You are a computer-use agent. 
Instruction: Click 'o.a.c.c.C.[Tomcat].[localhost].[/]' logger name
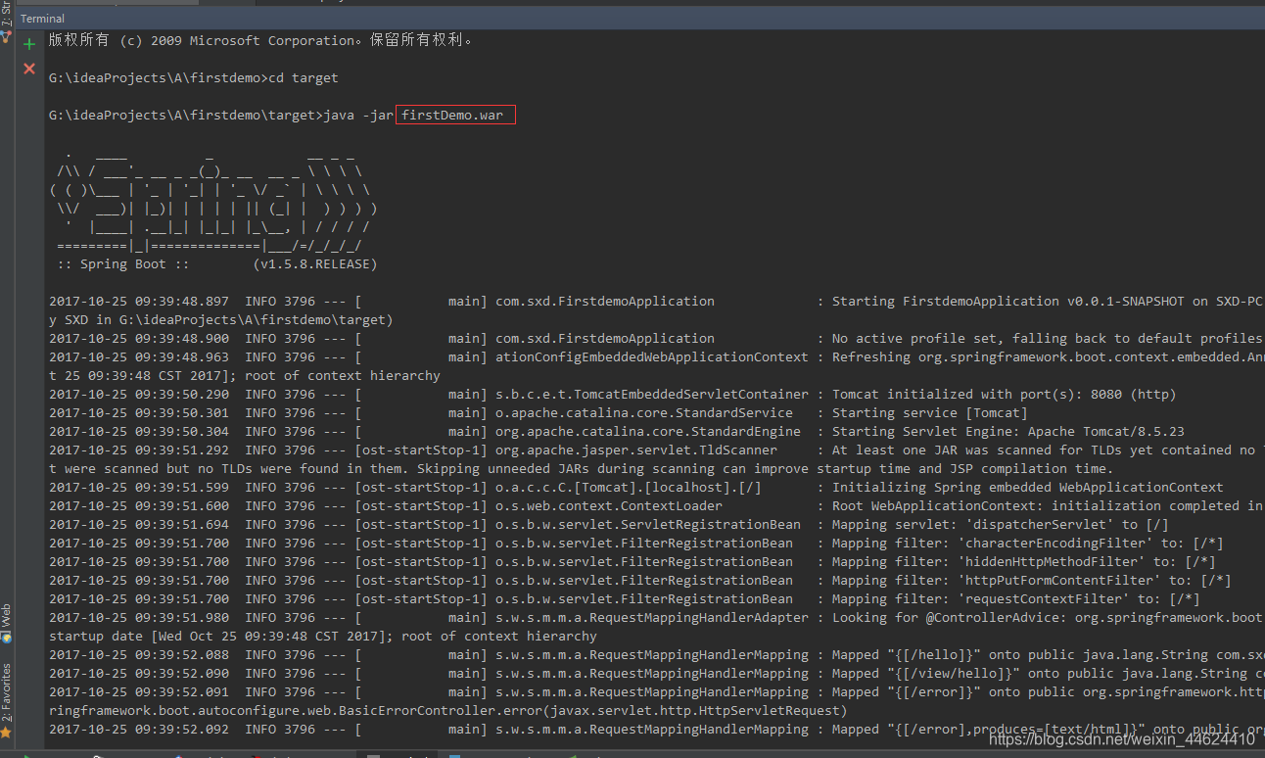[629, 488]
